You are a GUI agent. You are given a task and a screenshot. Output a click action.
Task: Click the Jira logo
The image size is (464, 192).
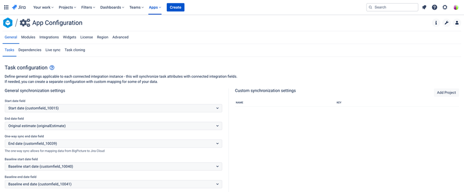point(19,7)
